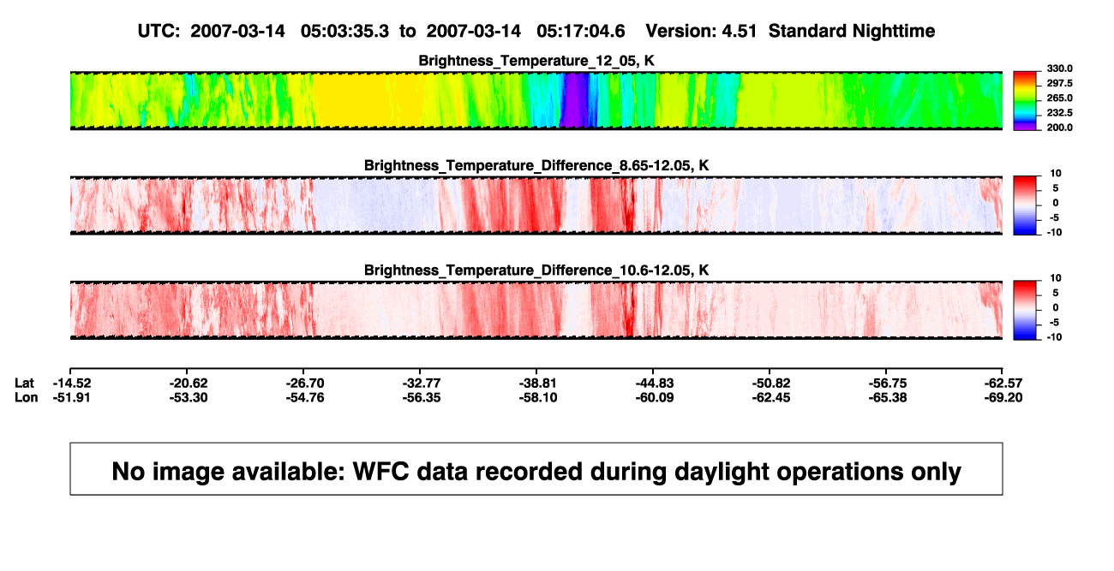Click the Brightness_Temperature_12_05 plot title
Screen dimensions: 1114x571
tap(536, 61)
